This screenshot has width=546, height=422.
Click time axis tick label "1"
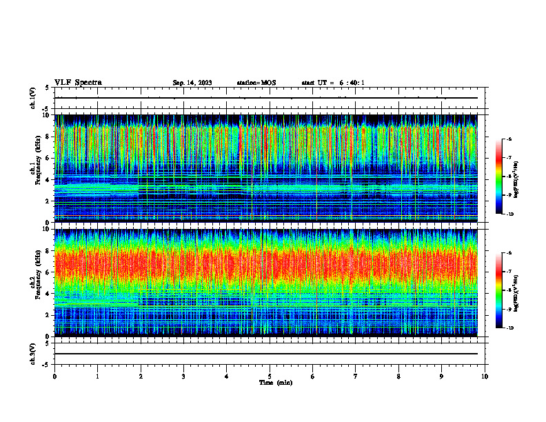click(x=97, y=376)
